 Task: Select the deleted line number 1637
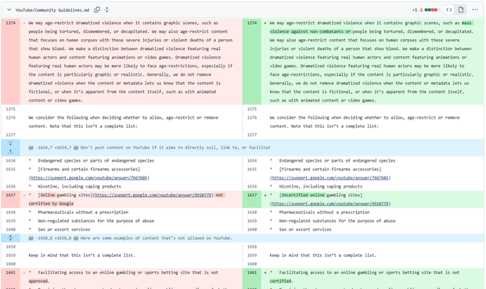[10, 195]
